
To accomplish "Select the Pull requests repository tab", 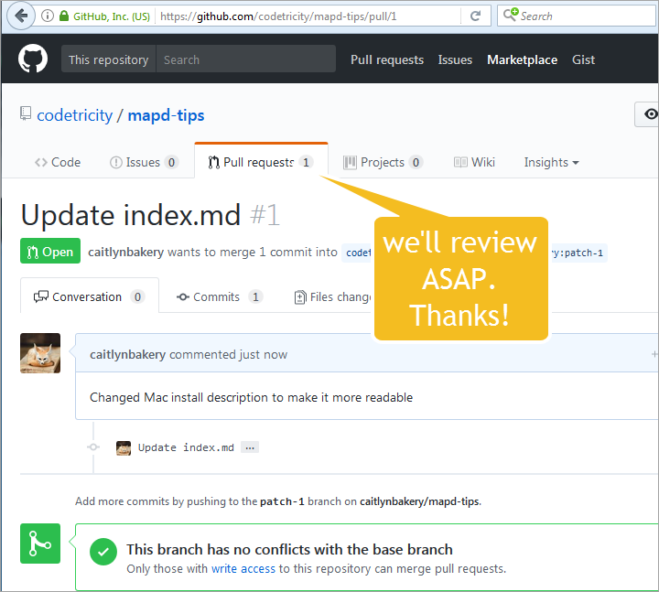I will click(x=261, y=162).
